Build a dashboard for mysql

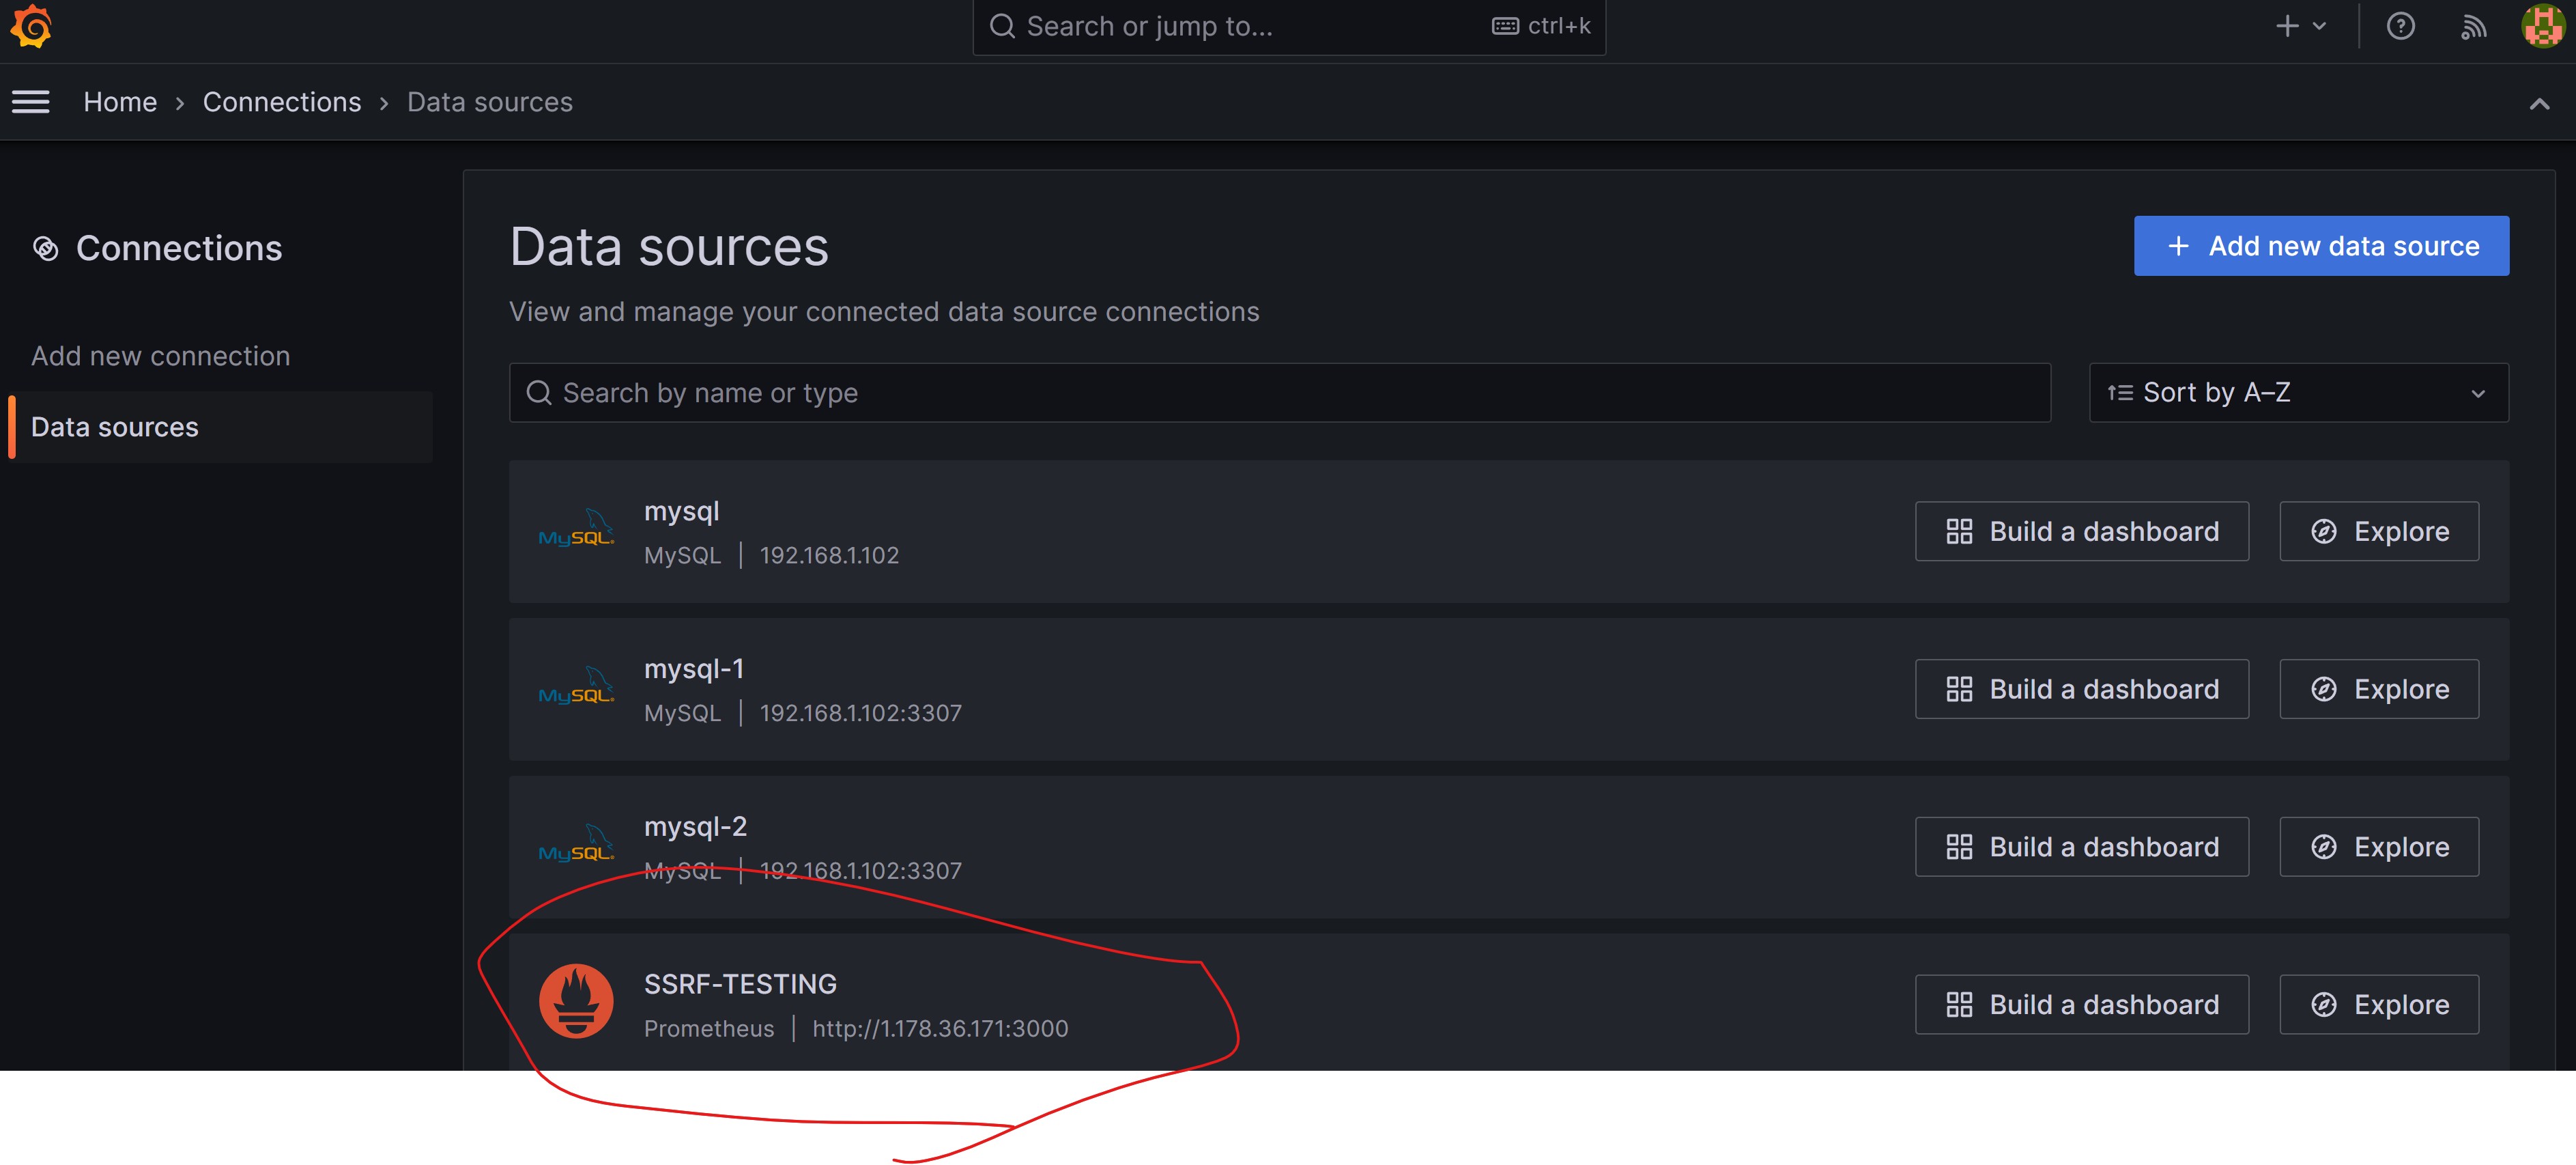(x=2082, y=531)
